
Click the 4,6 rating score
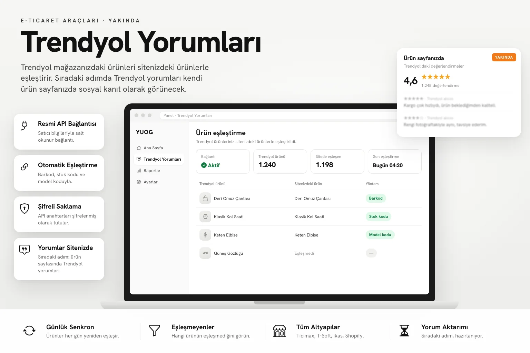point(411,80)
